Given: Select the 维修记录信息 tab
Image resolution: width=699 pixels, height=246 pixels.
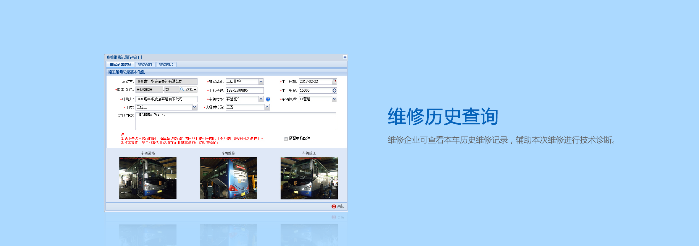Looking at the screenshot, I should click(120, 65).
